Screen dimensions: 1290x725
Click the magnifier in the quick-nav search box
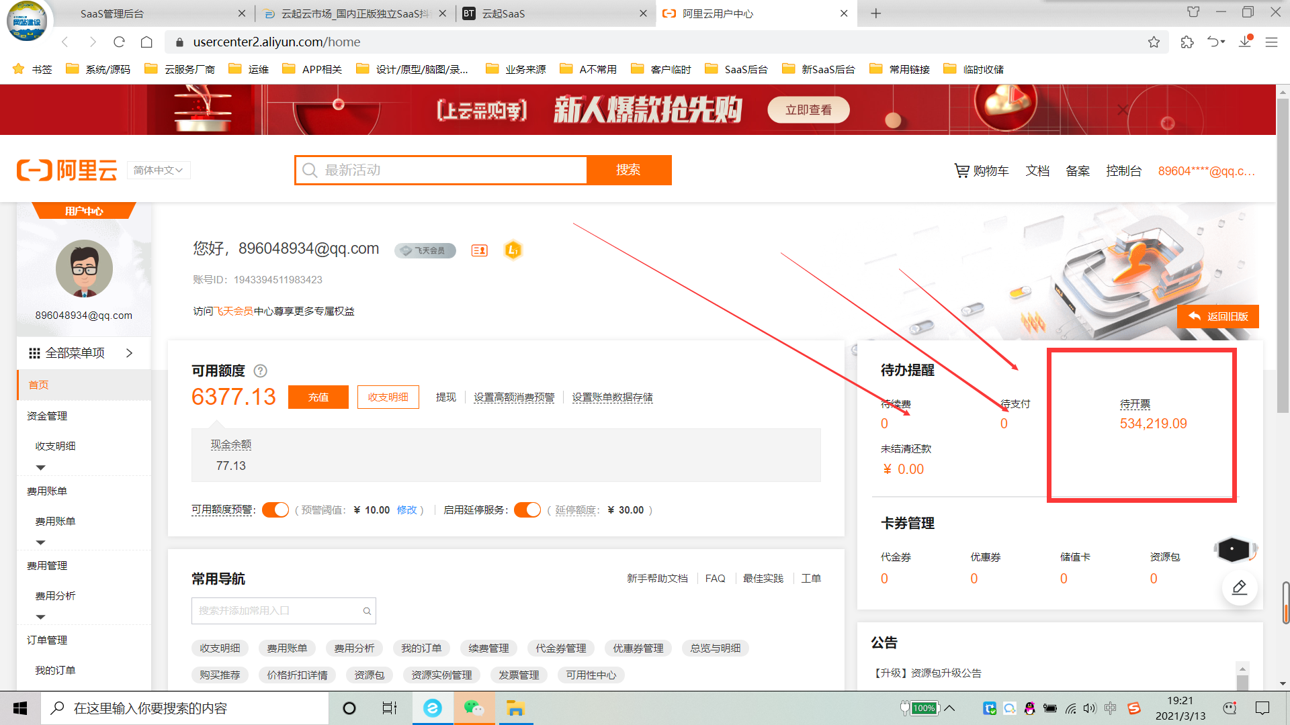(x=367, y=611)
